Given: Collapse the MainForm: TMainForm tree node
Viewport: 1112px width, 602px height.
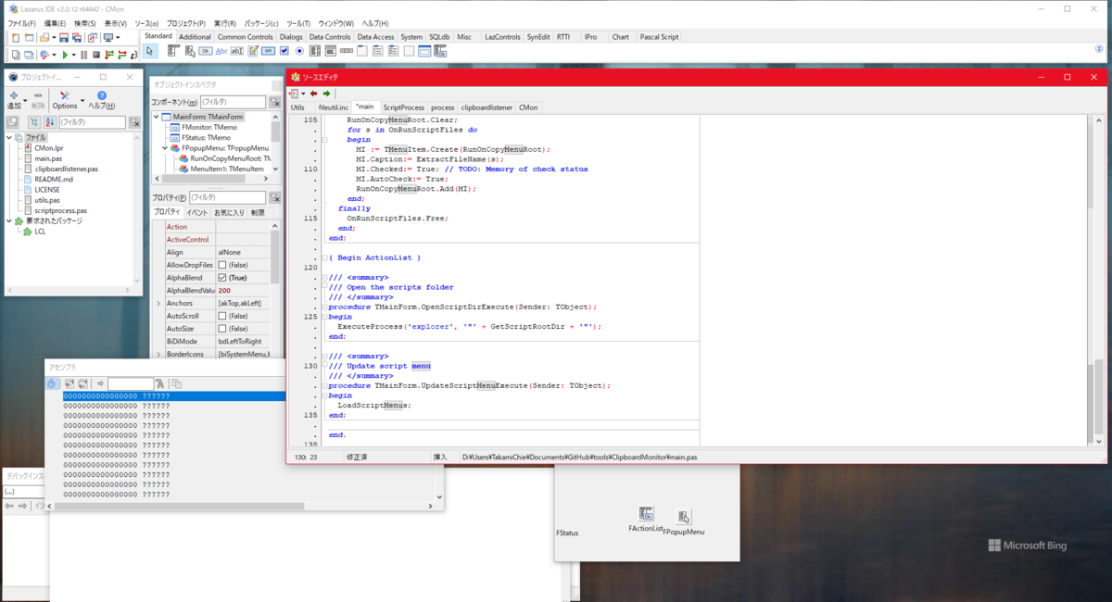Looking at the screenshot, I should click(x=157, y=118).
